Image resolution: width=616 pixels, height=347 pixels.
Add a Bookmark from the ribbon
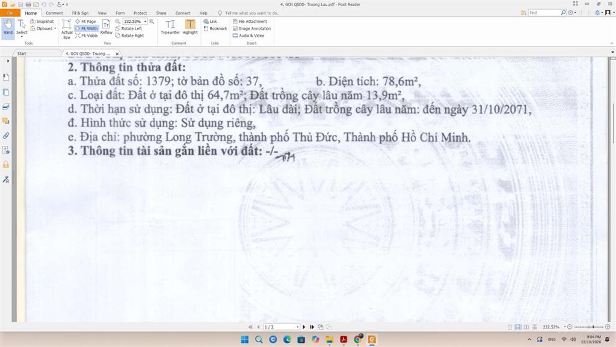click(215, 29)
